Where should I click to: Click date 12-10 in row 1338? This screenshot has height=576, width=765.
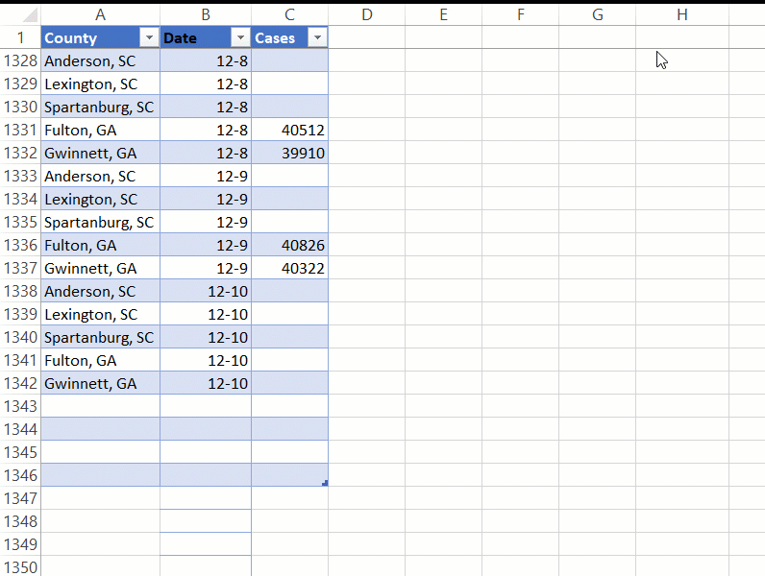[206, 291]
